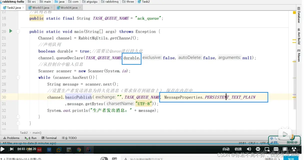304x160 pixels.
Task: Enter web fullscreen mode in player
Action: 285,149
